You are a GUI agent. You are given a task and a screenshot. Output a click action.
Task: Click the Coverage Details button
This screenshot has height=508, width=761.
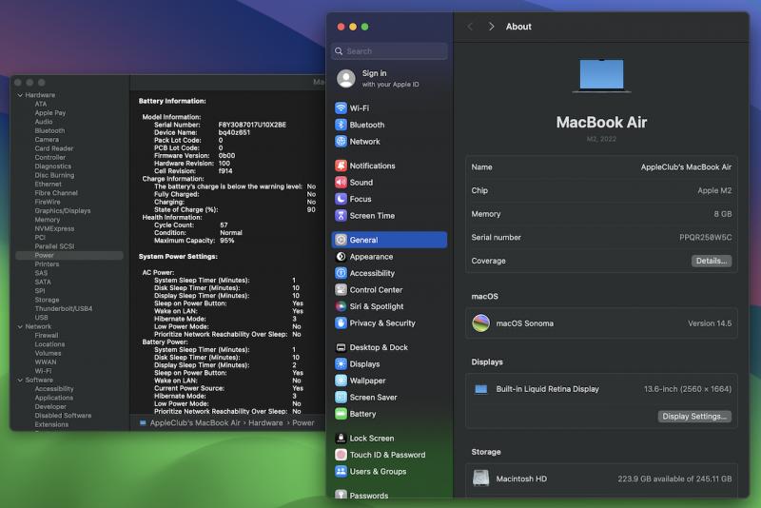pyautogui.click(x=711, y=261)
